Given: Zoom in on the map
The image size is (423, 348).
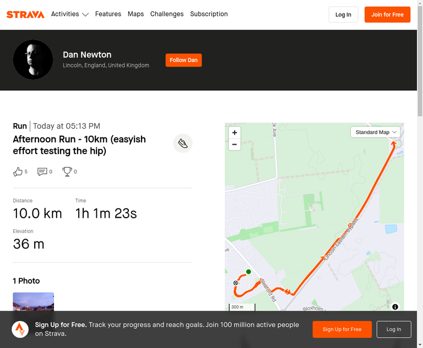Looking at the screenshot, I should tap(235, 132).
